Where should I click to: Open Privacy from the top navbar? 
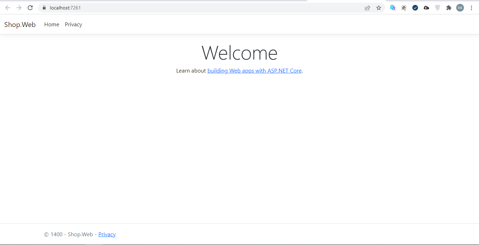coord(73,25)
